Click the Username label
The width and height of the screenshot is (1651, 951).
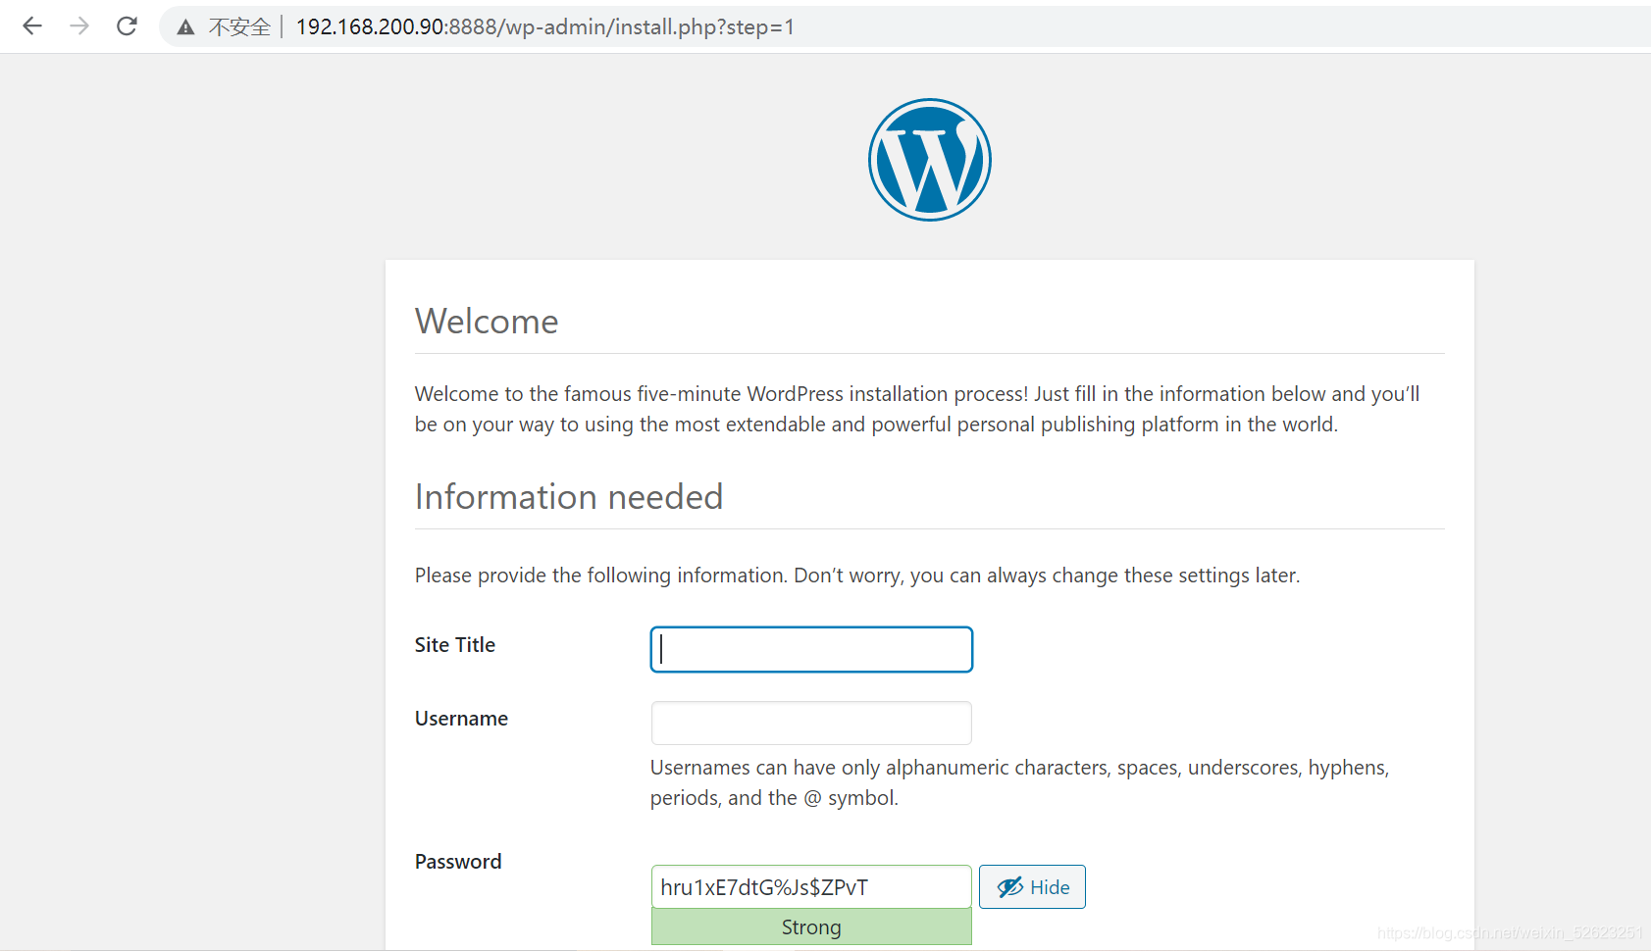[461, 719]
